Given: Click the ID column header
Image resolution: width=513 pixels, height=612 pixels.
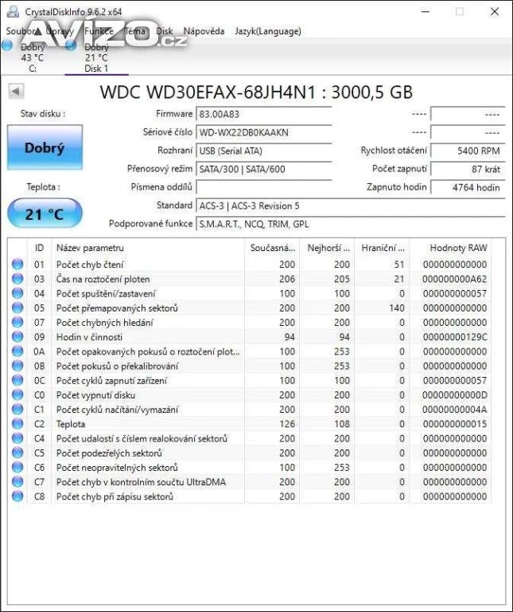Looking at the screenshot, I should click(x=39, y=248).
